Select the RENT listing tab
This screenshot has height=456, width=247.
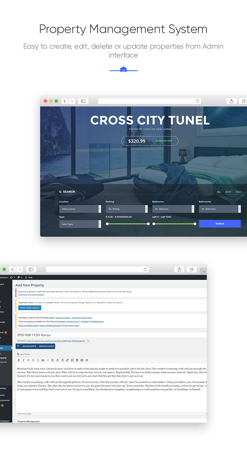tap(229, 192)
